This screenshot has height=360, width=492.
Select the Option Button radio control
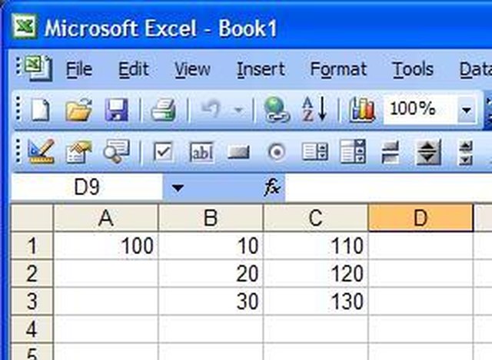pyautogui.click(x=277, y=152)
